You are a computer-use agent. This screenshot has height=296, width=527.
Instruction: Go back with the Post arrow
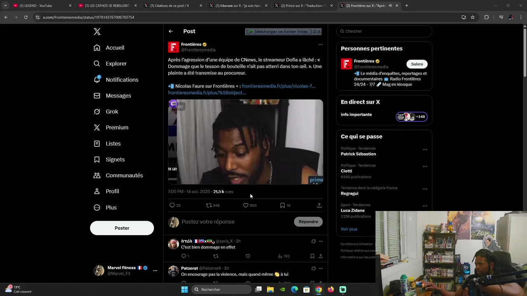[x=171, y=31]
